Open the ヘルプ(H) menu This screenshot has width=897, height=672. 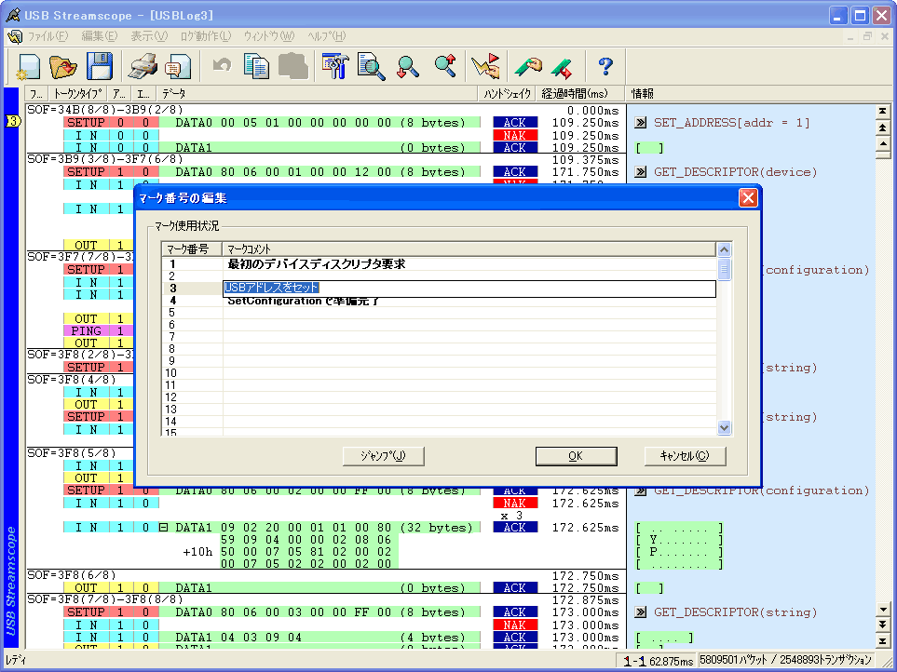327,36
